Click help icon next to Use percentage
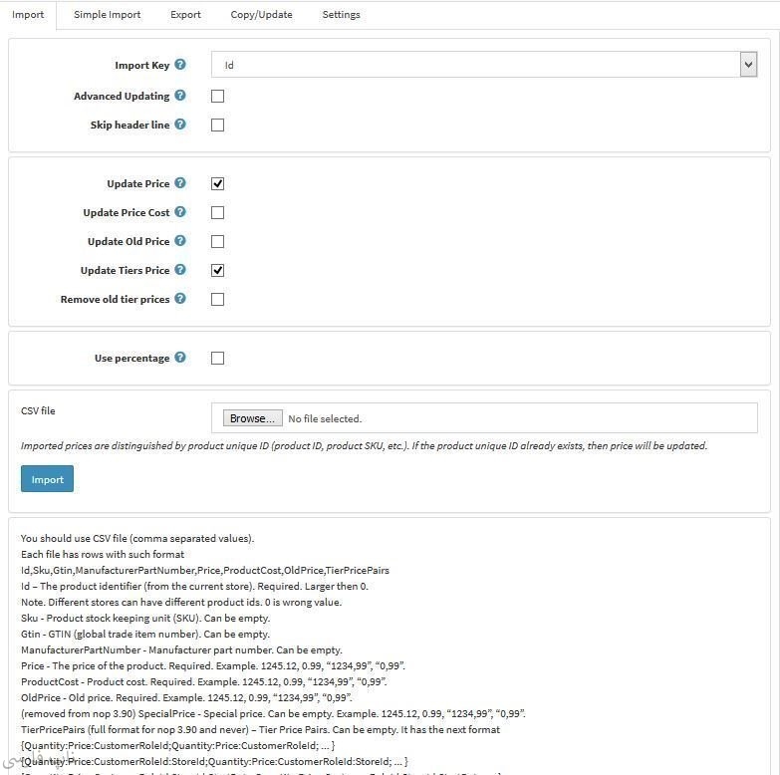 click(x=180, y=358)
